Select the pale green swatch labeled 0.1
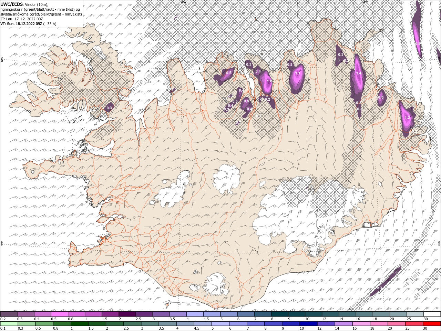This screenshot has width=441, height=331. click(x=9, y=324)
